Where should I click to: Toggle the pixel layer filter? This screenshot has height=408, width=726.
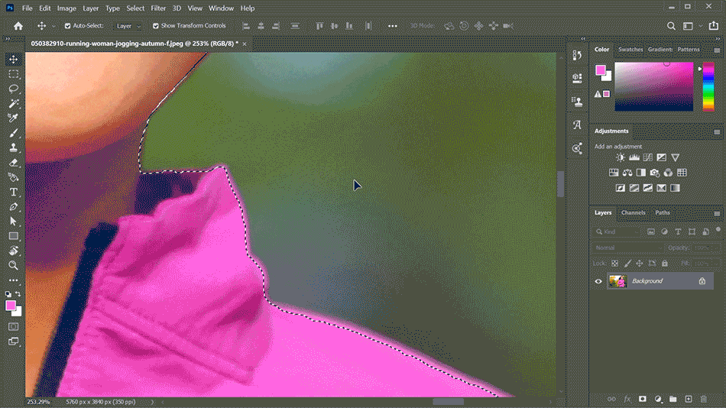[x=651, y=232]
